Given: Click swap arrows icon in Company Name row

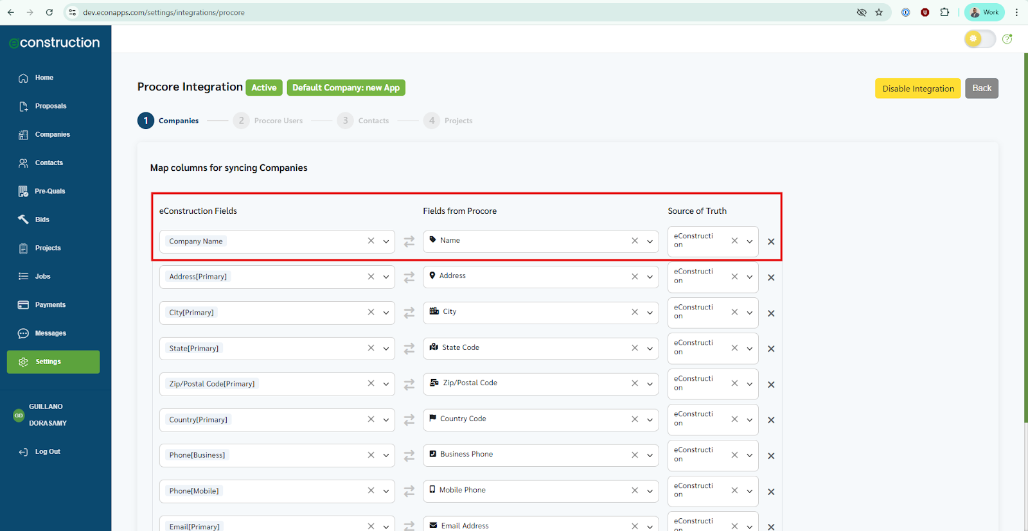Looking at the screenshot, I should coord(409,242).
